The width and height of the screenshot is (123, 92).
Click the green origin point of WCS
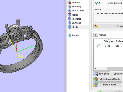(16, 47)
